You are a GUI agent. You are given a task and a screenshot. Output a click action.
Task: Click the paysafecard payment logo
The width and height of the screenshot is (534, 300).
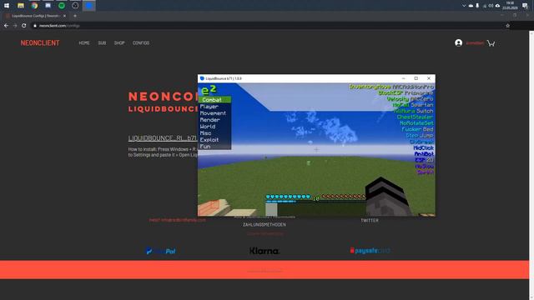tap(370, 251)
